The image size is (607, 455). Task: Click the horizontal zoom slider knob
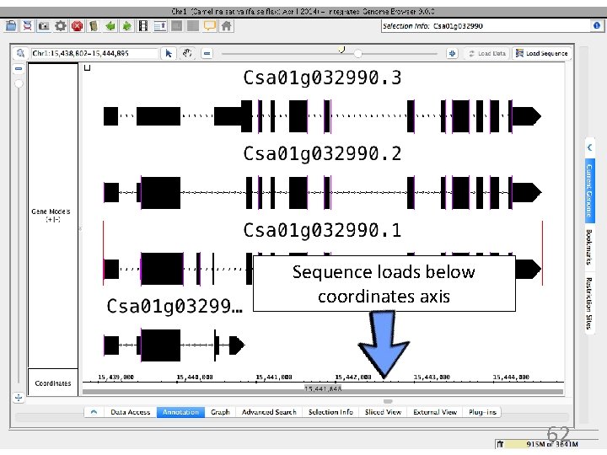[x=358, y=54]
